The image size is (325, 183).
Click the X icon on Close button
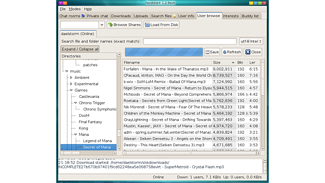(248, 52)
